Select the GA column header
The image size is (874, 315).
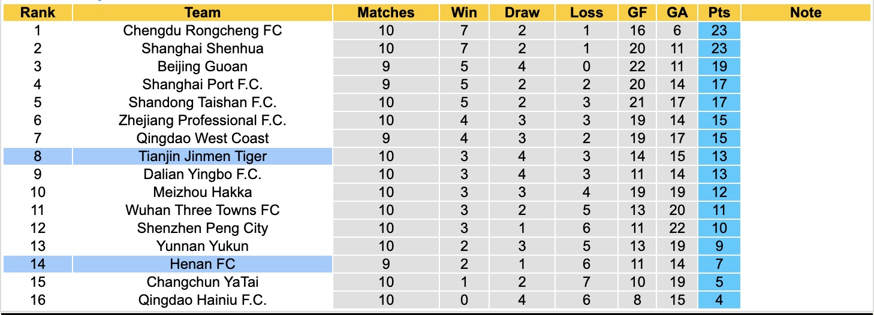click(677, 13)
